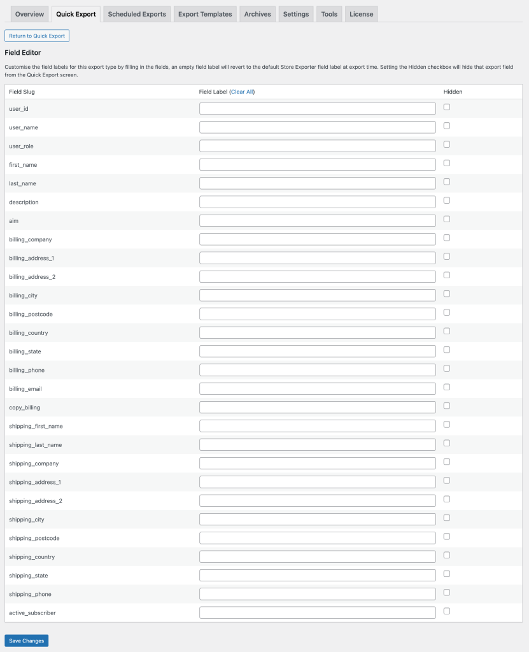This screenshot has height=652, width=529.
Task: Check Hidden box for active_subscriber
Action: coord(447,611)
